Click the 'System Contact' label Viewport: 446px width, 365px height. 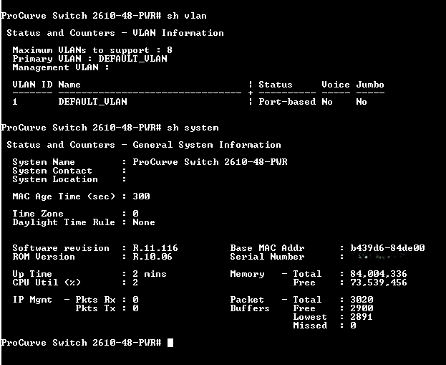tap(52, 171)
